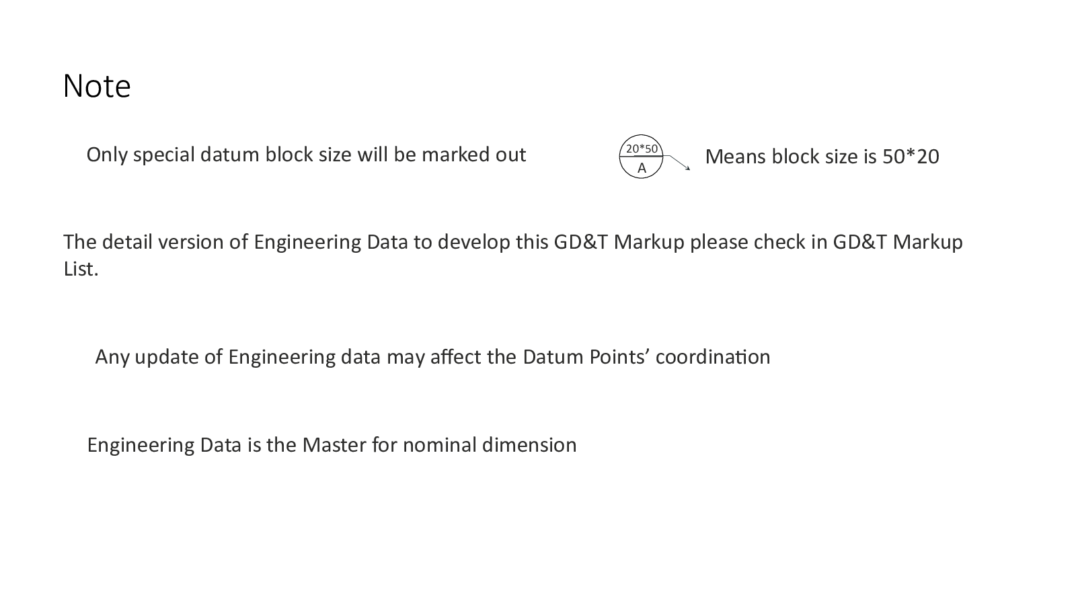The width and height of the screenshot is (1076, 605).
Task: Select the 'Means block size is 50*20' text
Action: [822, 157]
